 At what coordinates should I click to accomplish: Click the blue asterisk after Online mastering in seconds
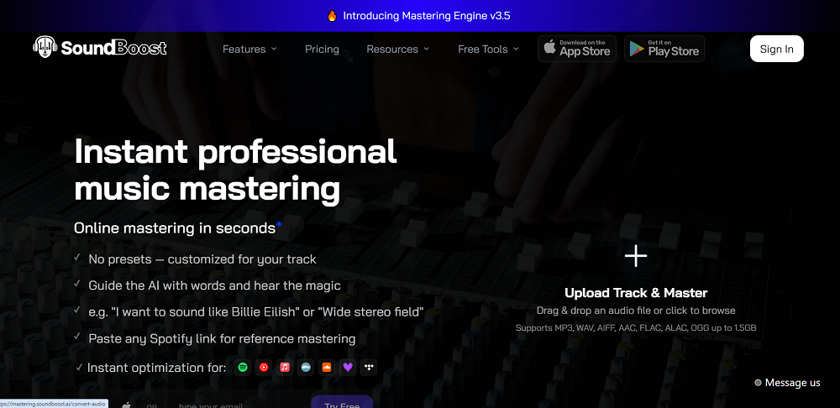(279, 225)
